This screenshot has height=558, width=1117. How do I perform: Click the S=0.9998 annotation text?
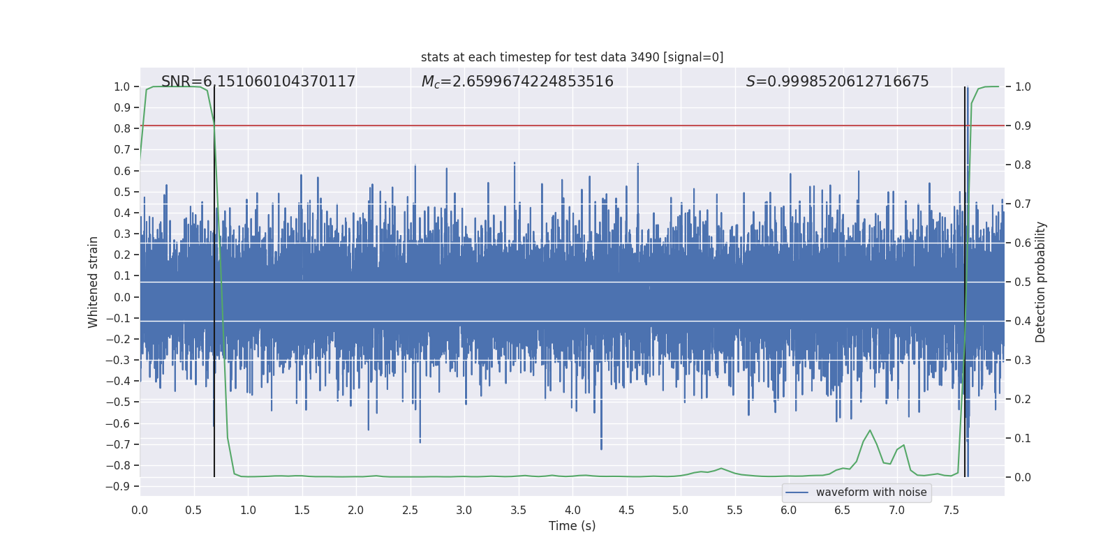pyautogui.click(x=837, y=82)
